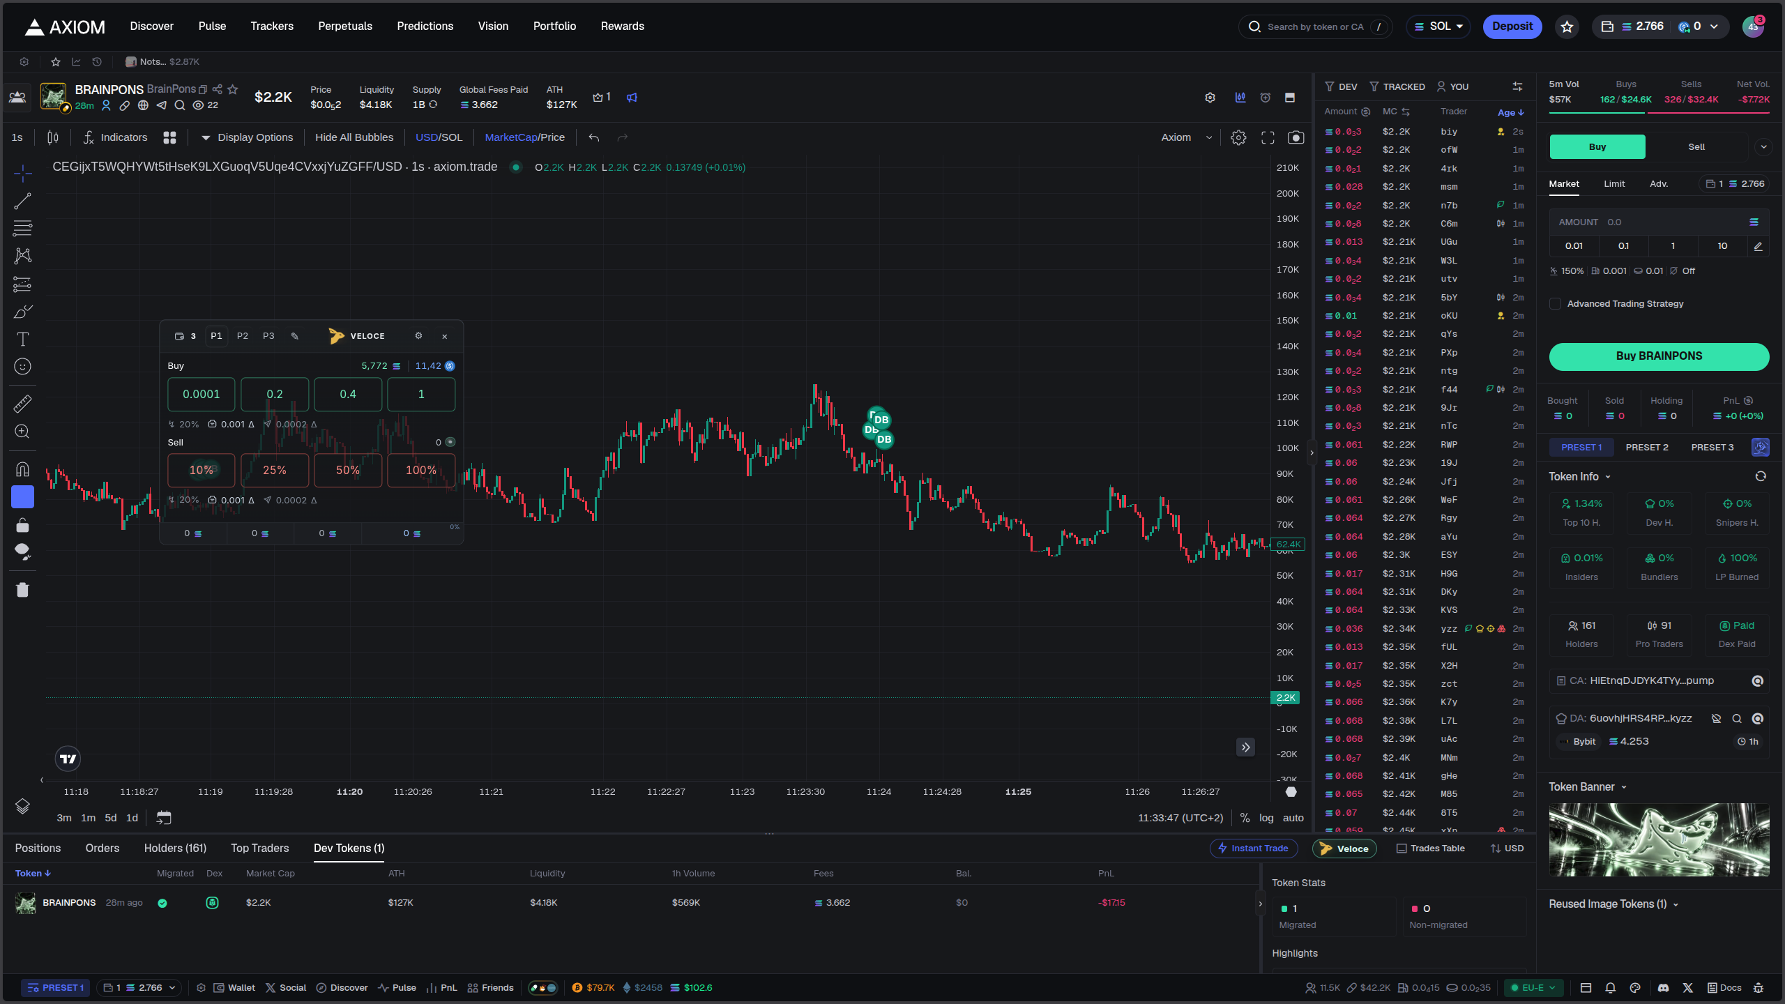Open the Discord icon in footer

[1663, 987]
